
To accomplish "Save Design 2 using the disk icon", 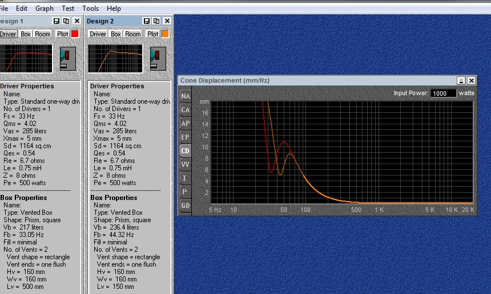I will click(x=147, y=21).
